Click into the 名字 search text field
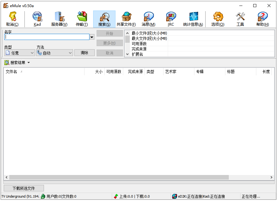Screen dimensions: 278x201 tap(47, 37)
